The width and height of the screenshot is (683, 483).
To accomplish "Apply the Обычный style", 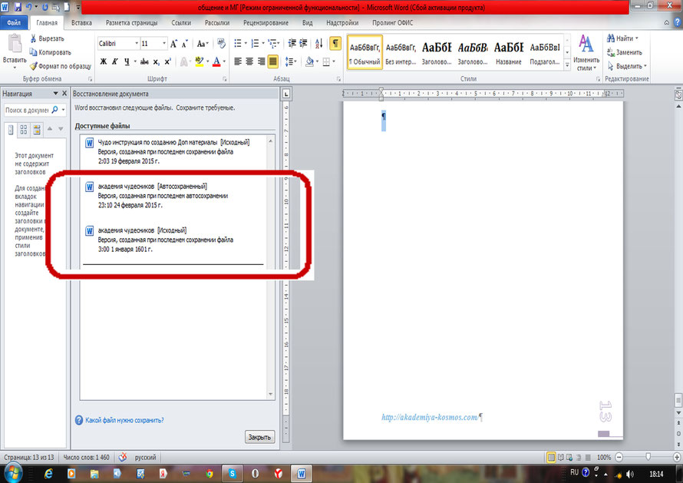I will click(x=365, y=52).
